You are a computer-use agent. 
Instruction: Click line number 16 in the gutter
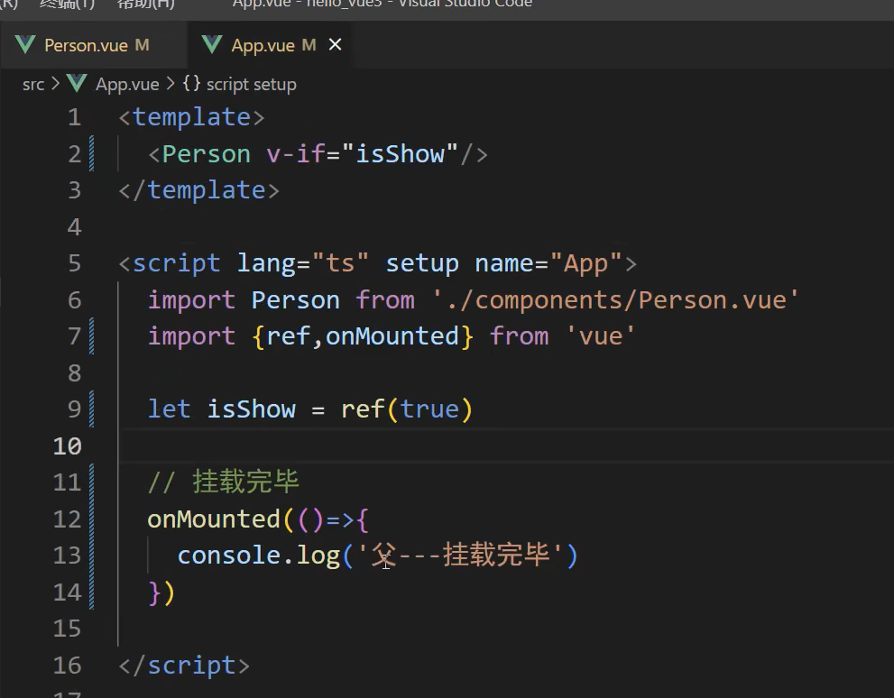[68, 665]
